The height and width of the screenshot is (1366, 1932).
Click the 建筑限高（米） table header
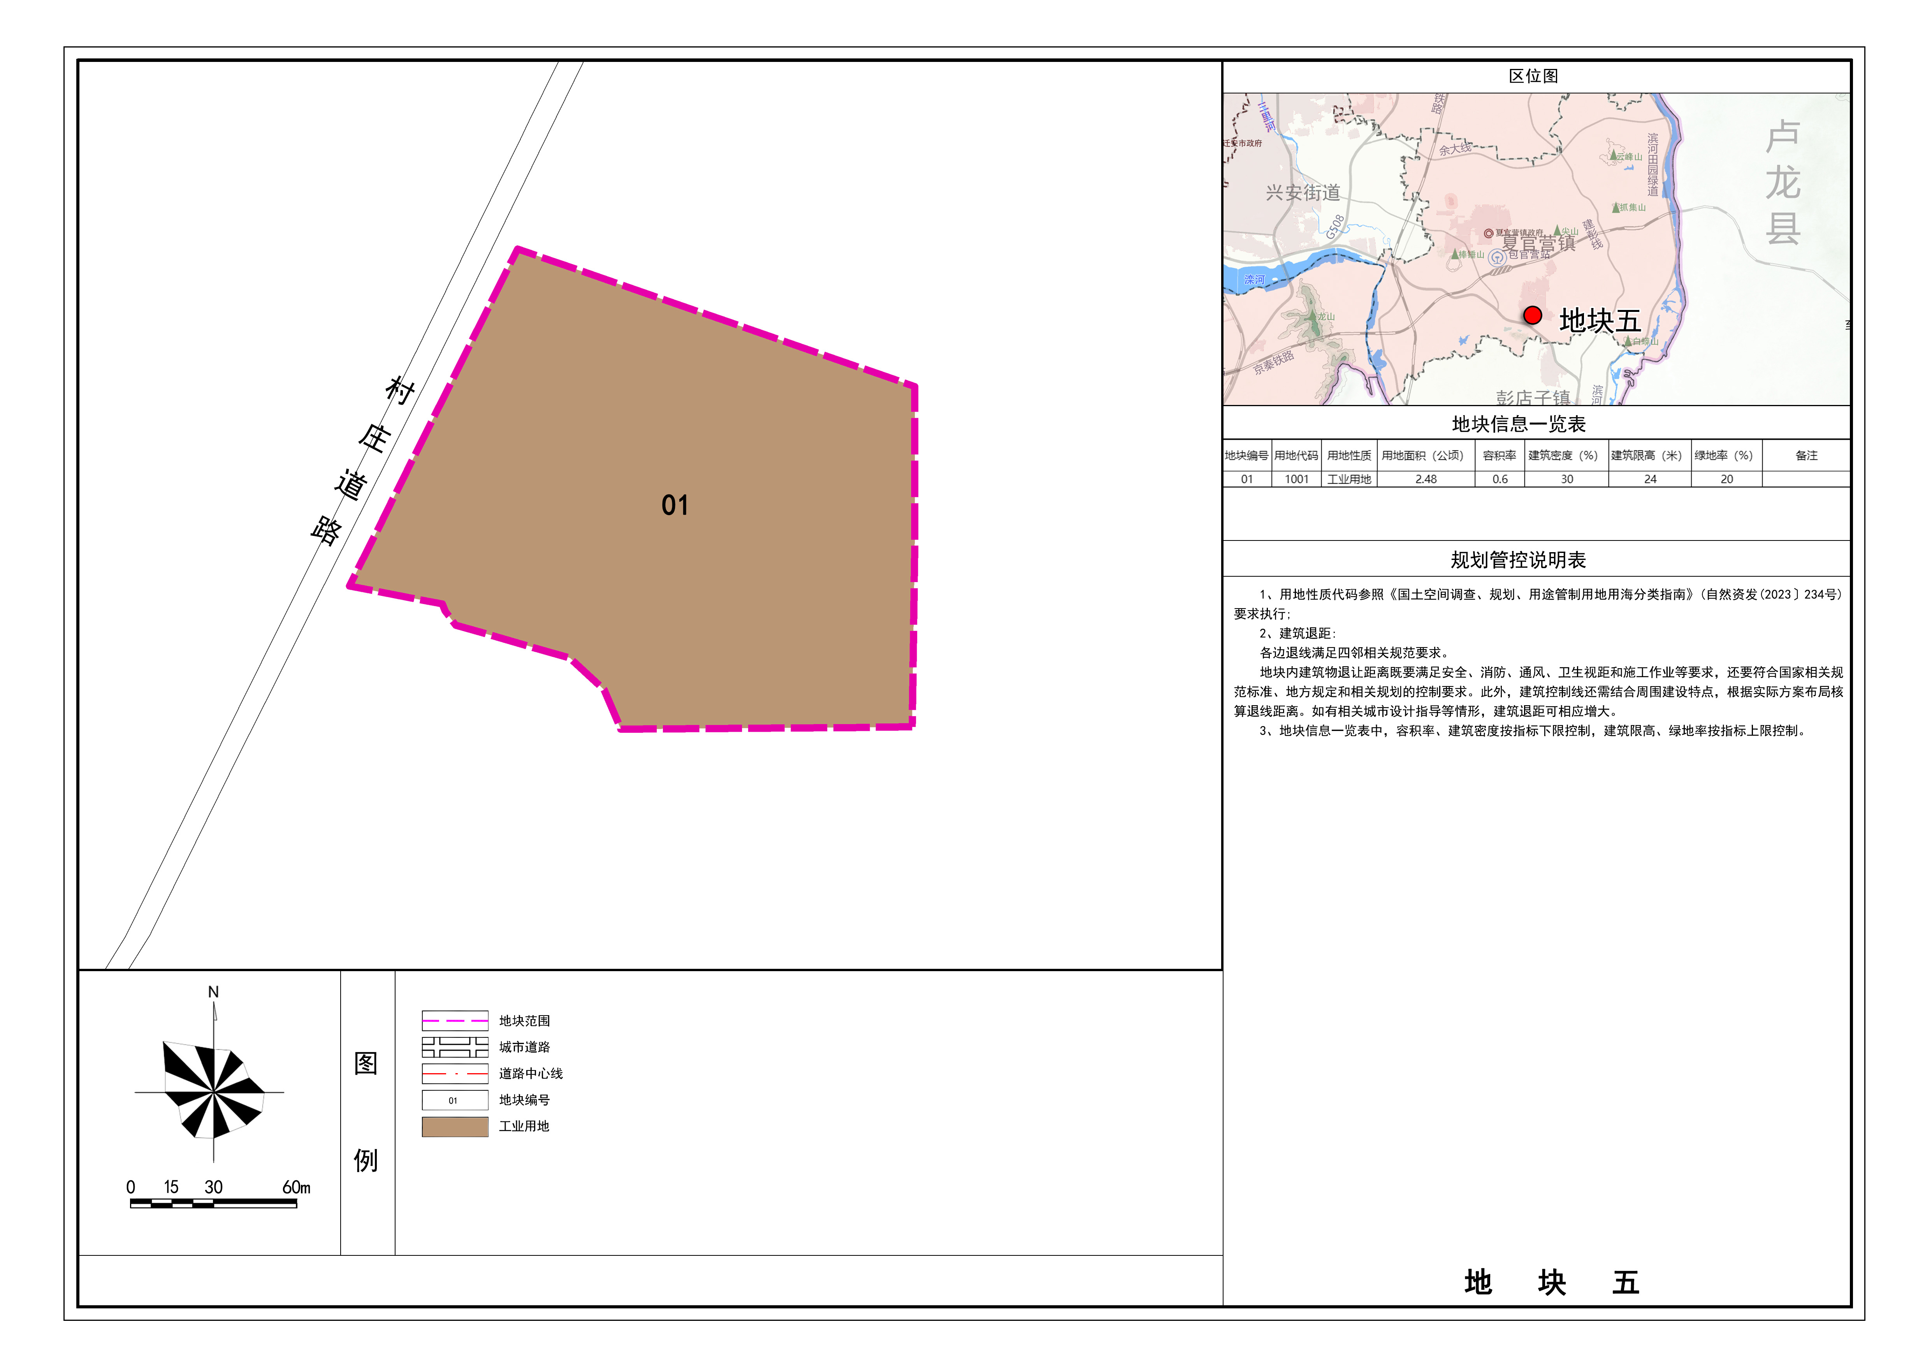click(x=1649, y=455)
